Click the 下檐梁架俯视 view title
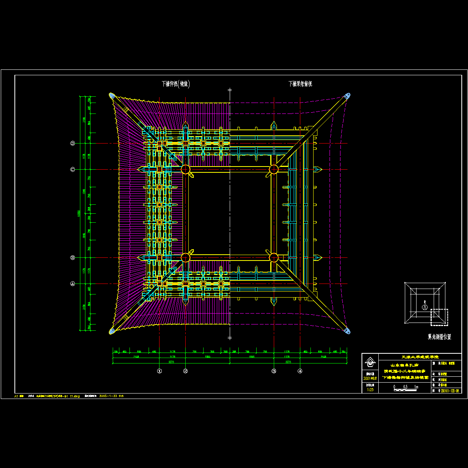 point(300,84)
